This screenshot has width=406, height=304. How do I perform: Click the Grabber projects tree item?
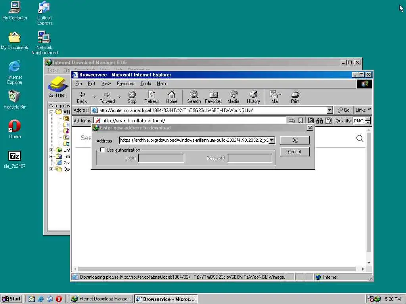[63, 163]
